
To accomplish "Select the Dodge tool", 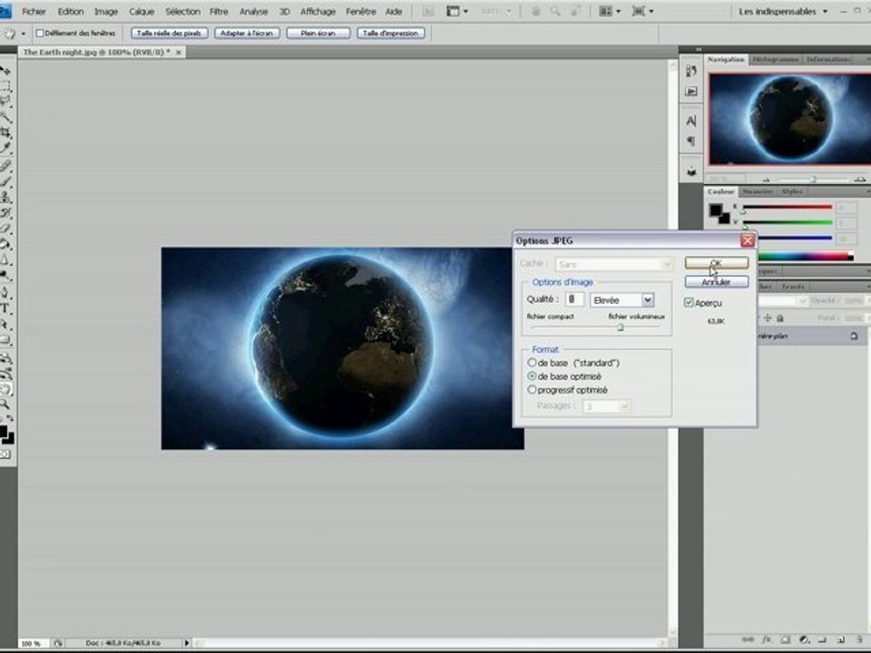I will (x=5, y=275).
